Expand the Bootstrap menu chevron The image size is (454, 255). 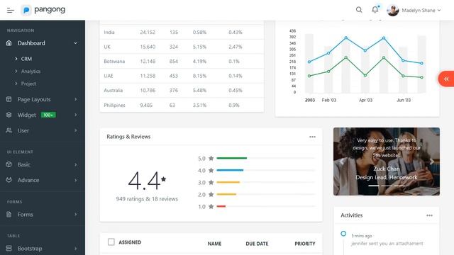[x=76, y=249]
